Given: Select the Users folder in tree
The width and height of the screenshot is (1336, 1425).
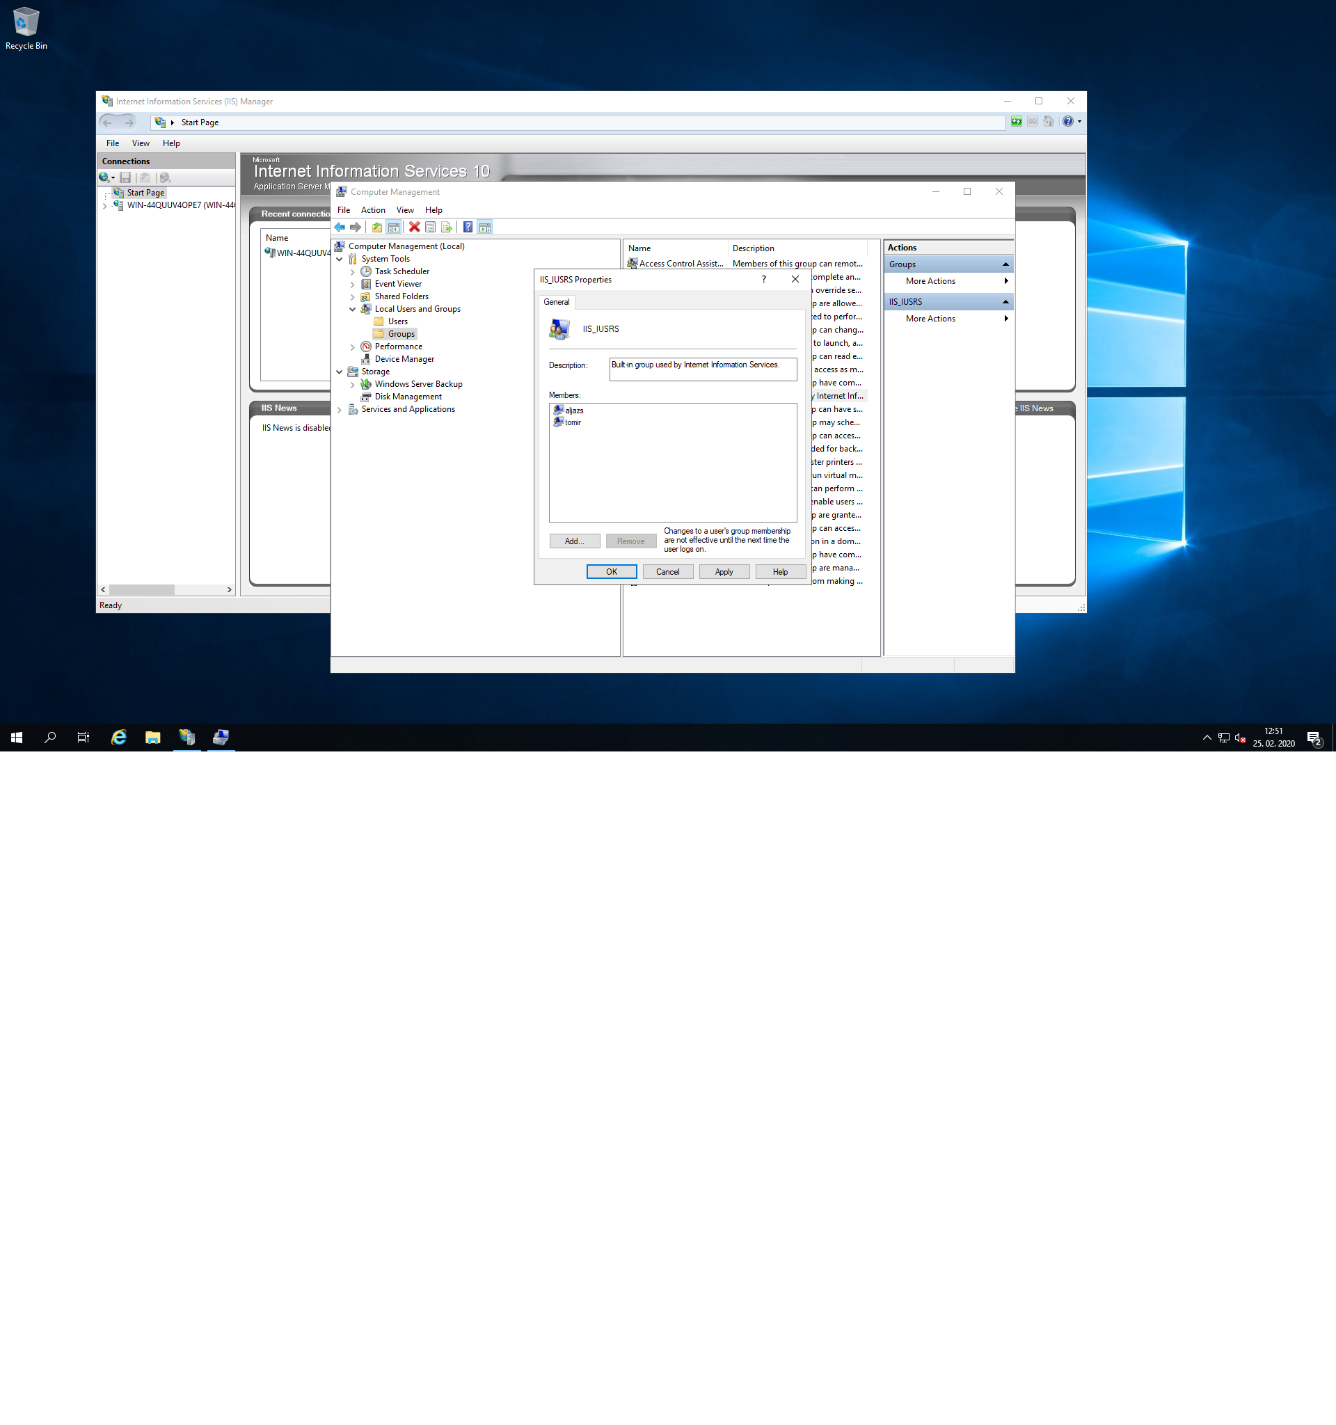Looking at the screenshot, I should [x=398, y=321].
